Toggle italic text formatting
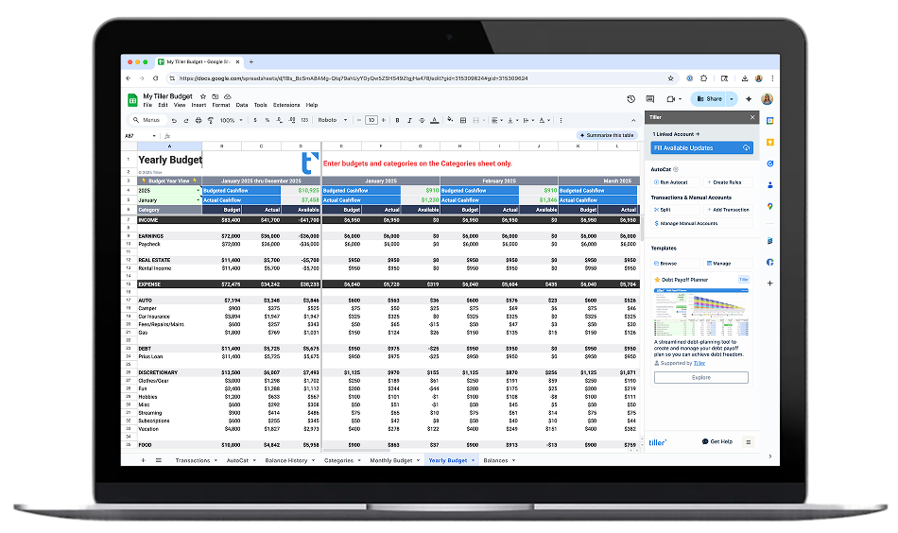The height and width of the screenshot is (533, 898). tap(410, 120)
